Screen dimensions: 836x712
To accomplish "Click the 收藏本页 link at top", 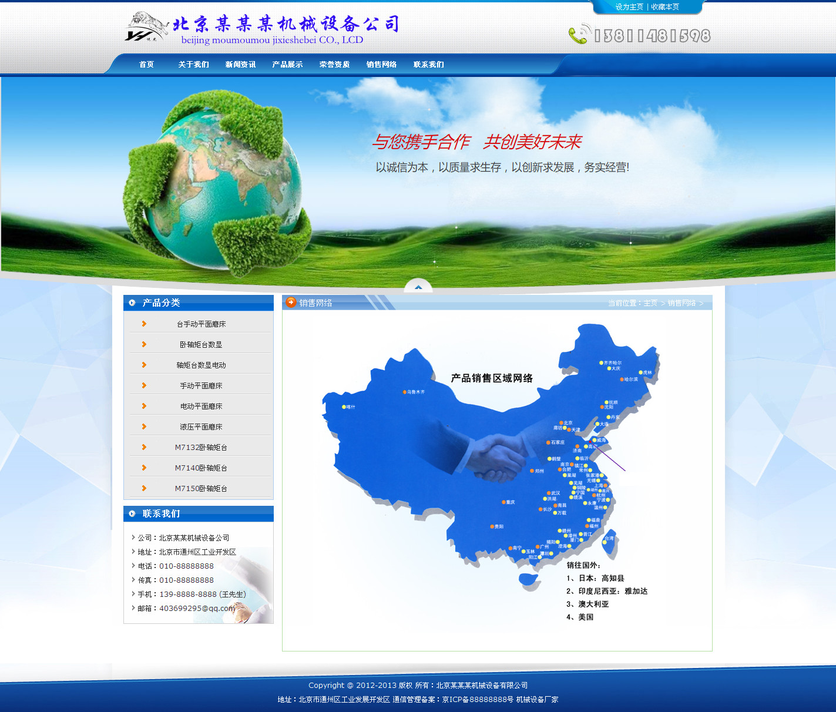I will [665, 7].
